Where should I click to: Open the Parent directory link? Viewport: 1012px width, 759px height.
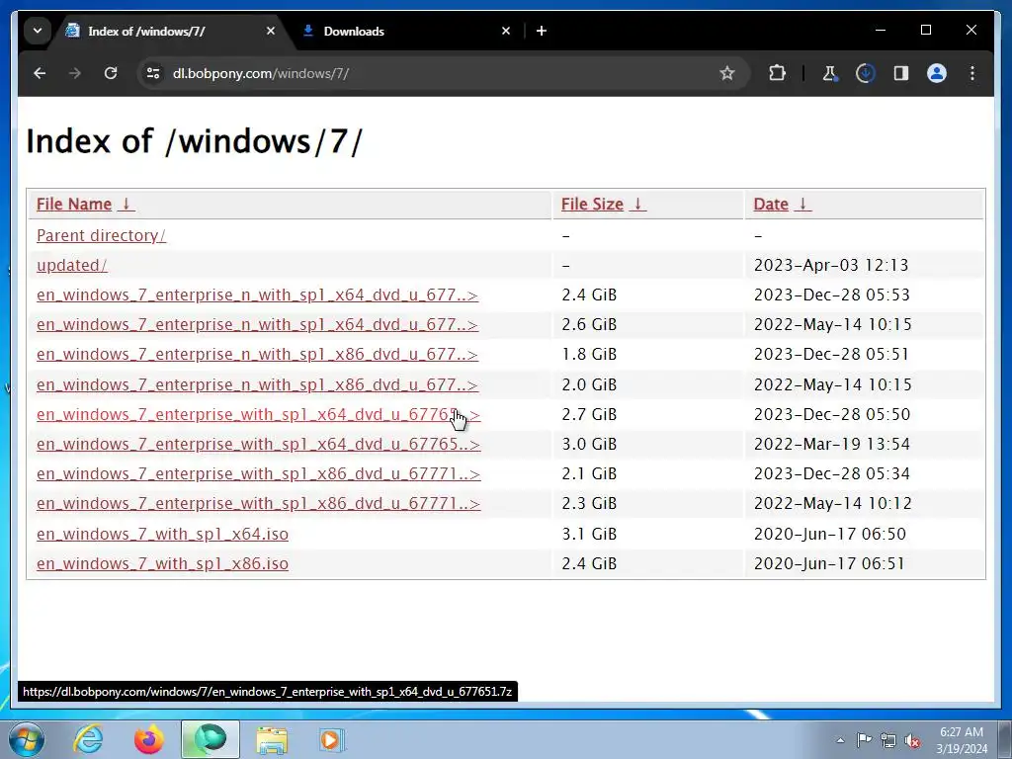point(102,235)
